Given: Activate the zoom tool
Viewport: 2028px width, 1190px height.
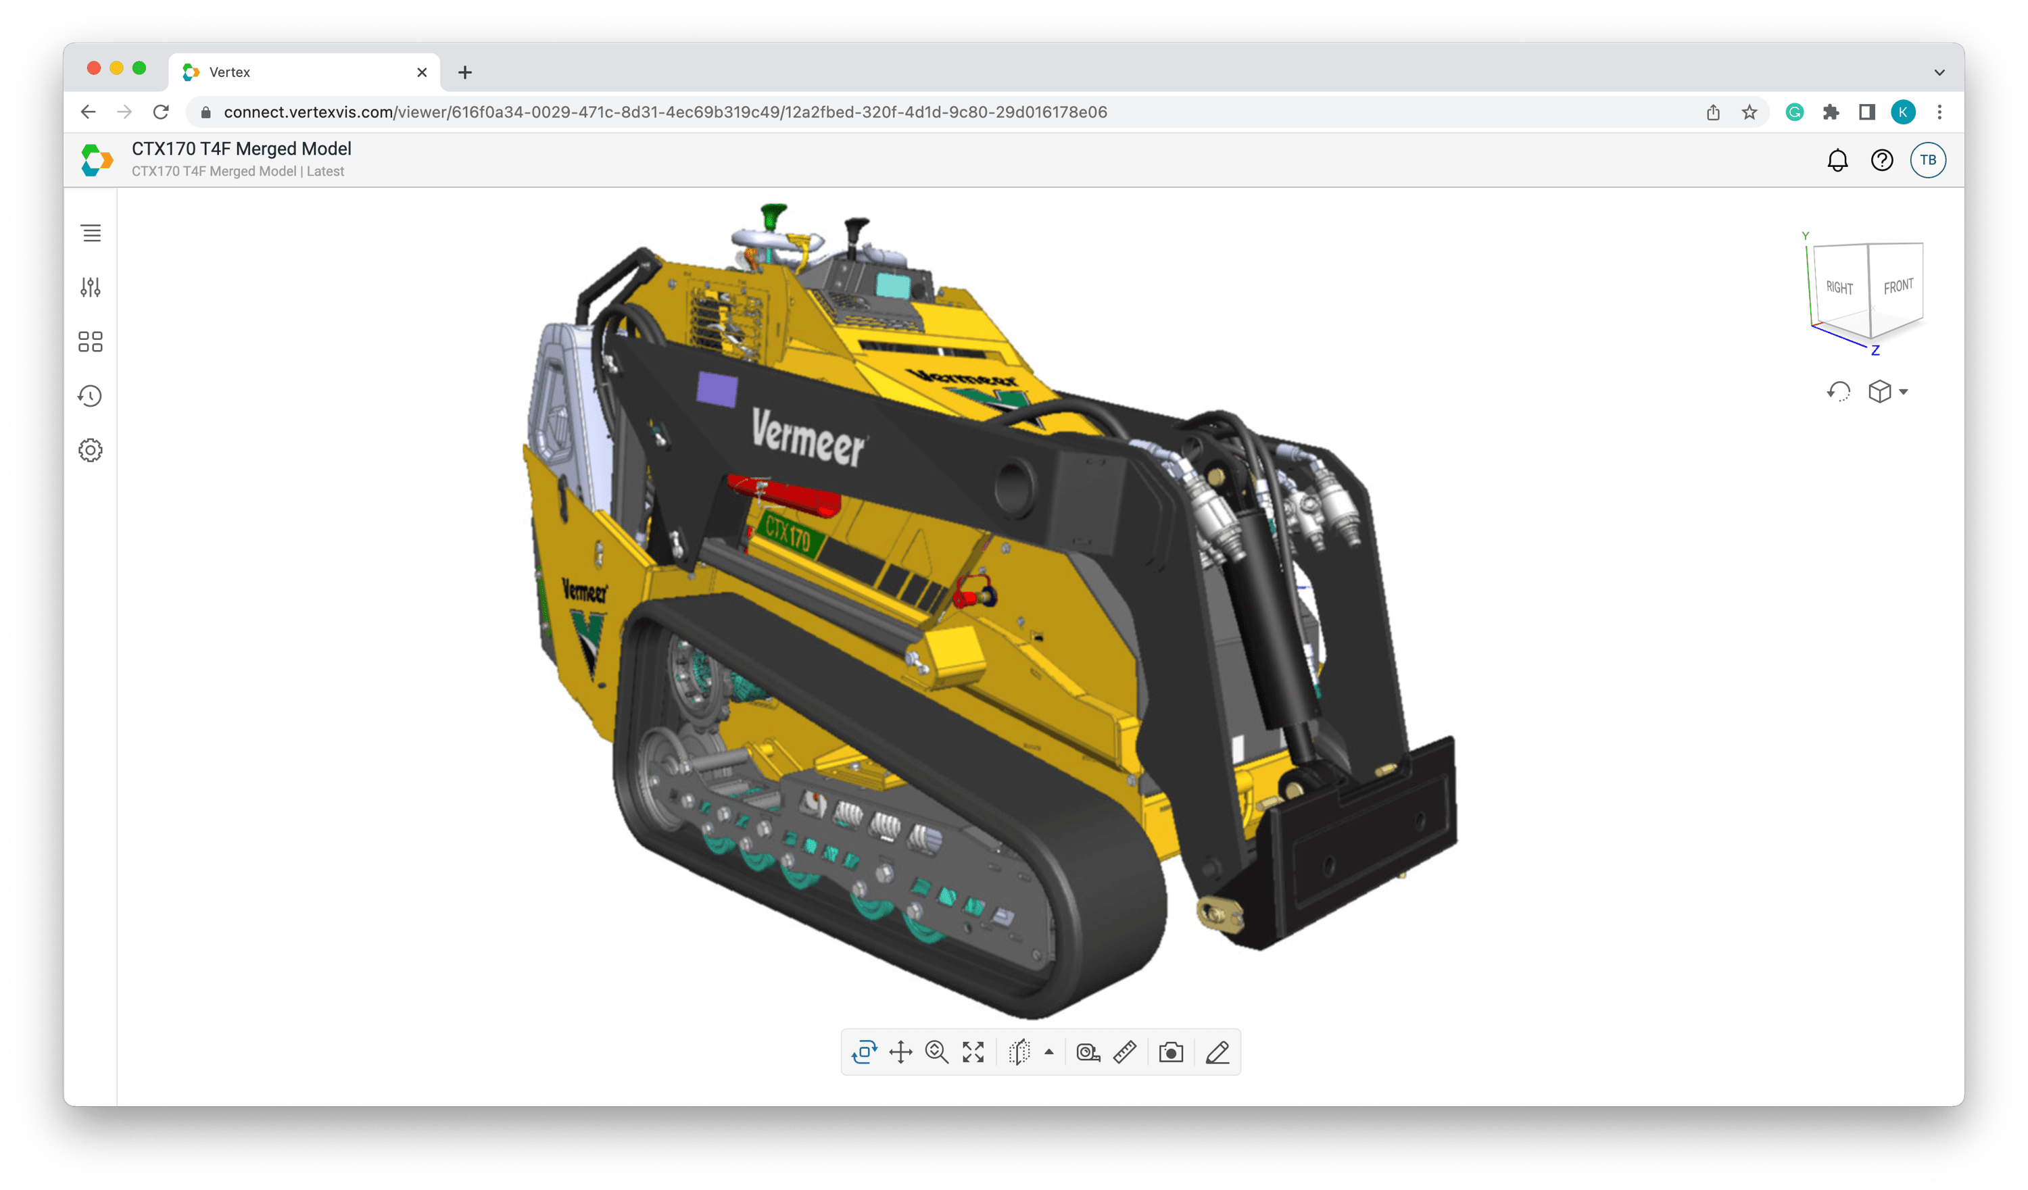Looking at the screenshot, I should tap(936, 1051).
